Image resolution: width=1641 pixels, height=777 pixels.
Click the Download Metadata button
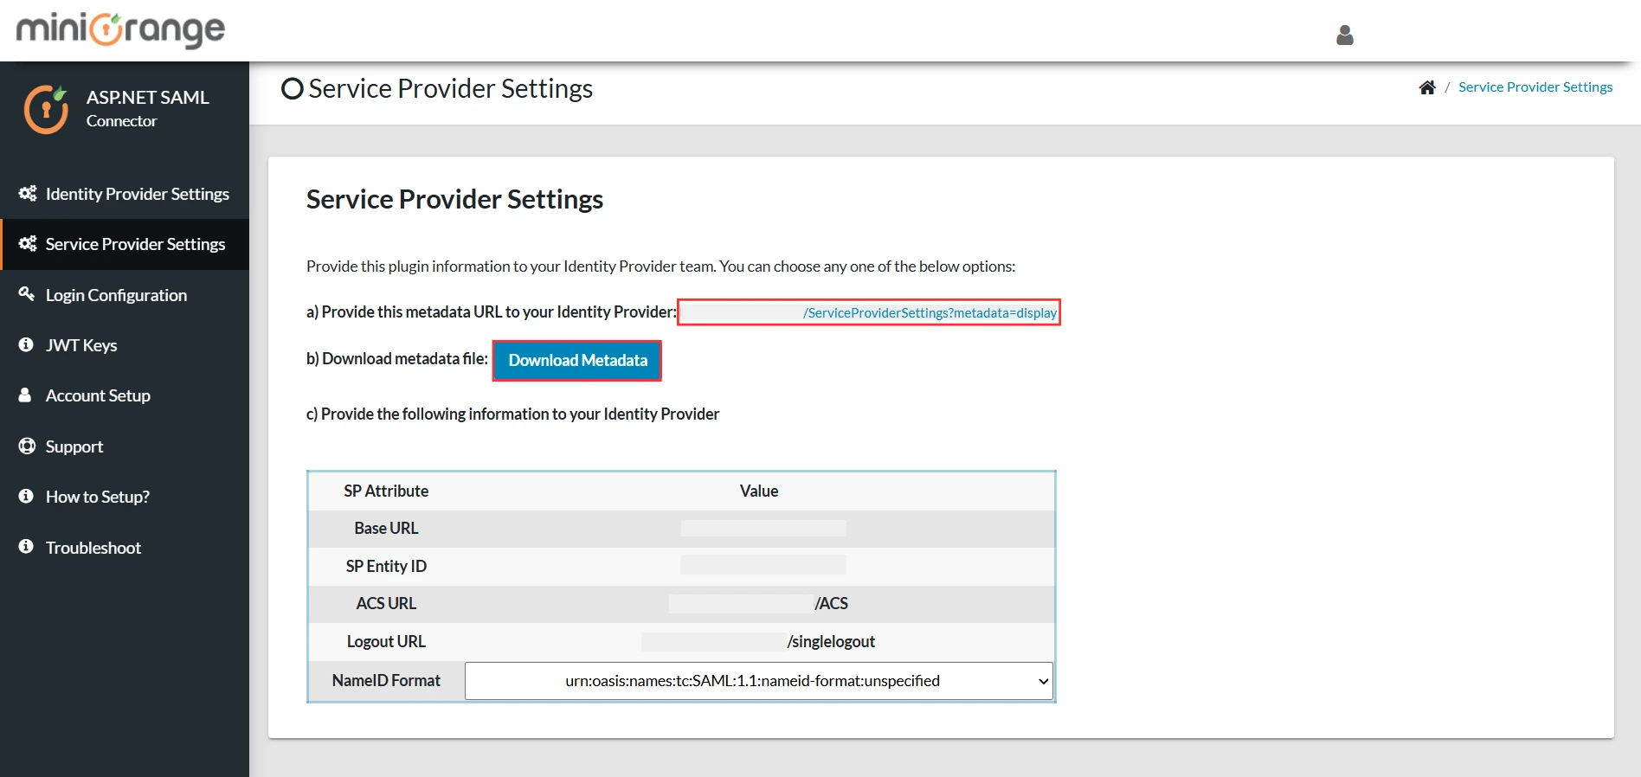(x=577, y=360)
